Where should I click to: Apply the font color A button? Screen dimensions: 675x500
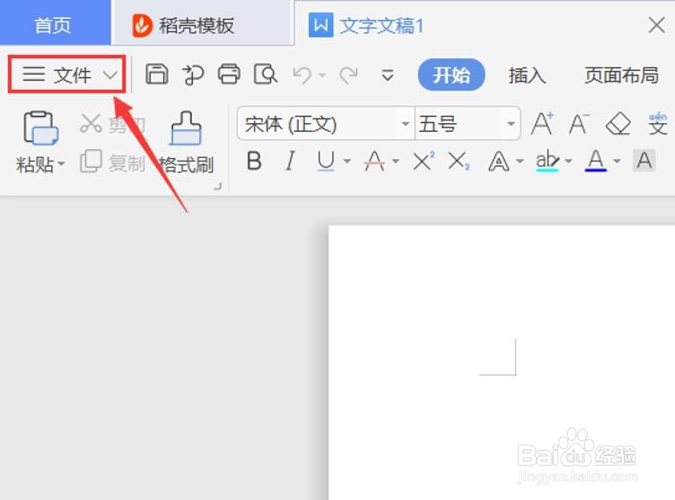coord(596,162)
